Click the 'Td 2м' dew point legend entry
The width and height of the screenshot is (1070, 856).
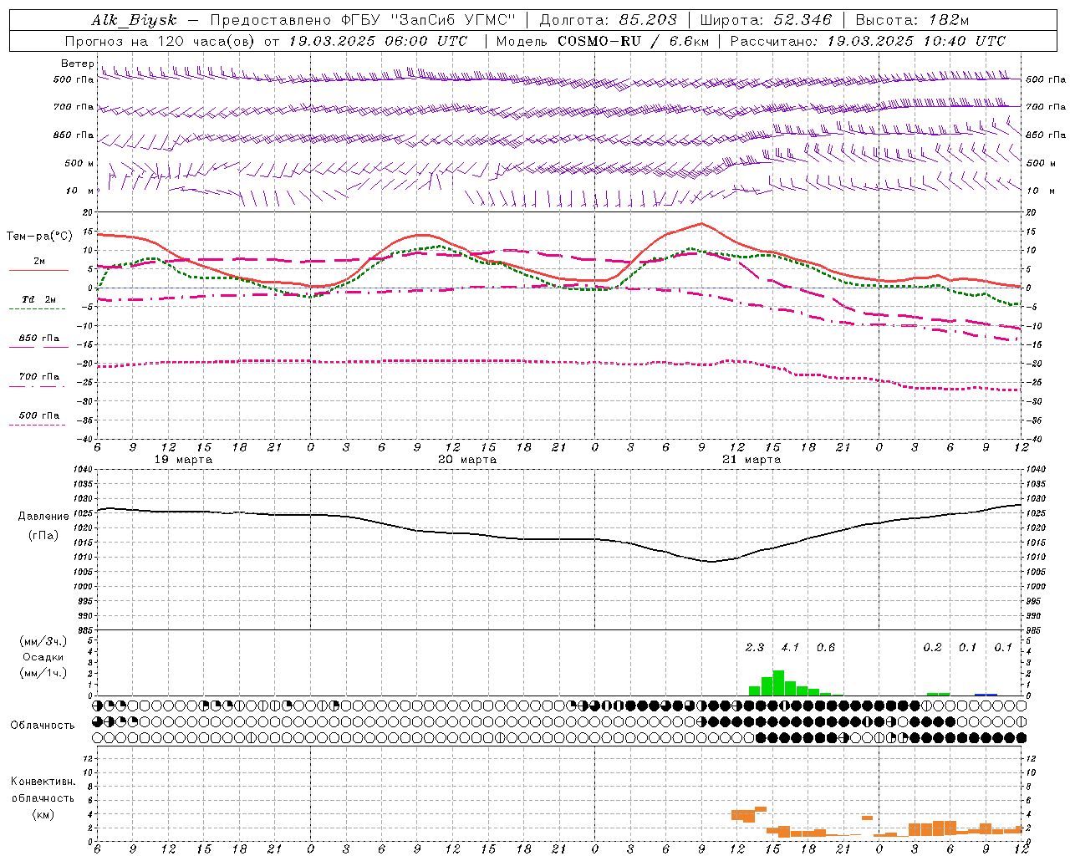(x=39, y=299)
